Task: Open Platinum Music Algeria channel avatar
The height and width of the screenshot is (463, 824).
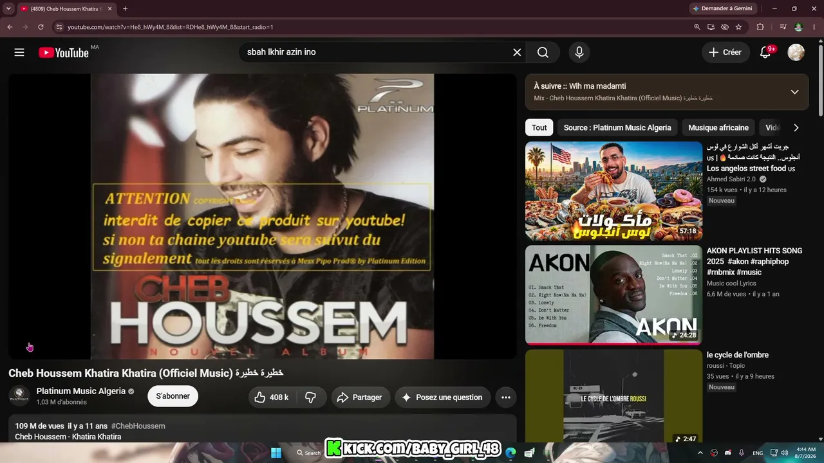Action: tap(19, 396)
